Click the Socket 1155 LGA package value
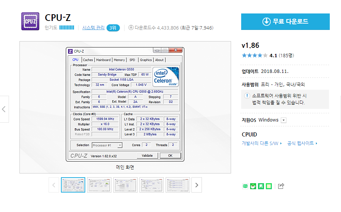Viewport: 341px width, 212px height. [x=122, y=80]
